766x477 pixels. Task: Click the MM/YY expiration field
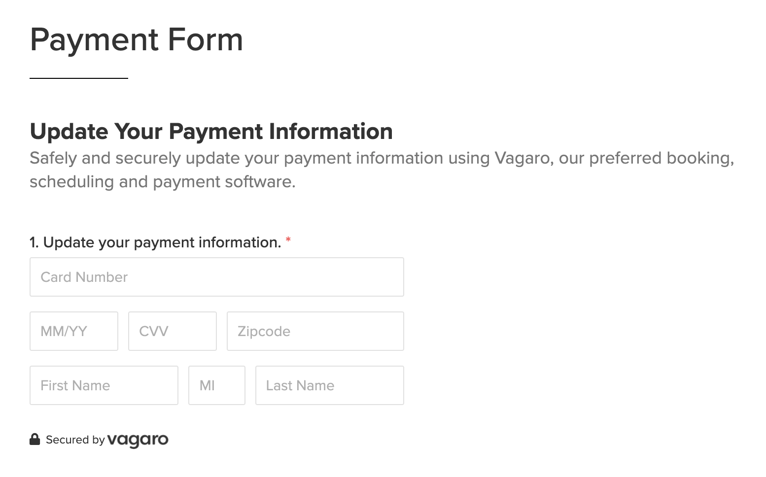tap(73, 331)
